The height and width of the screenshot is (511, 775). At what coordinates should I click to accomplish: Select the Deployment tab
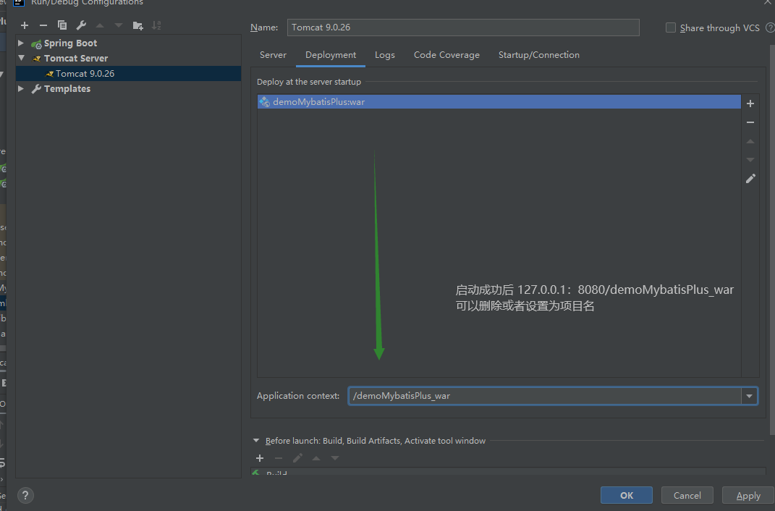coord(331,55)
